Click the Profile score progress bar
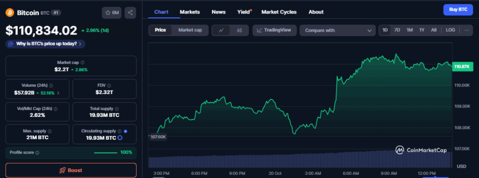 106,152
